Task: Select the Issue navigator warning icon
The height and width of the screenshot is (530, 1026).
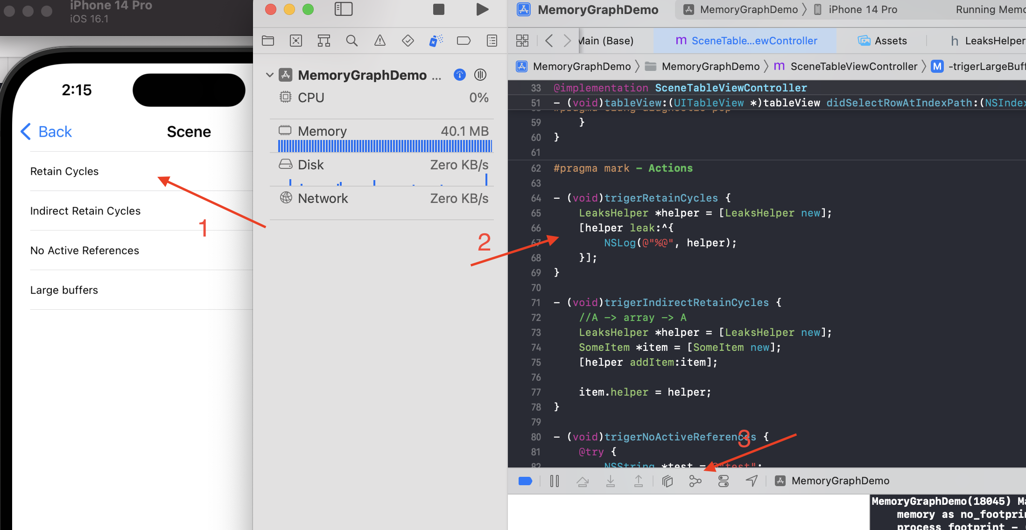Action: pos(380,41)
